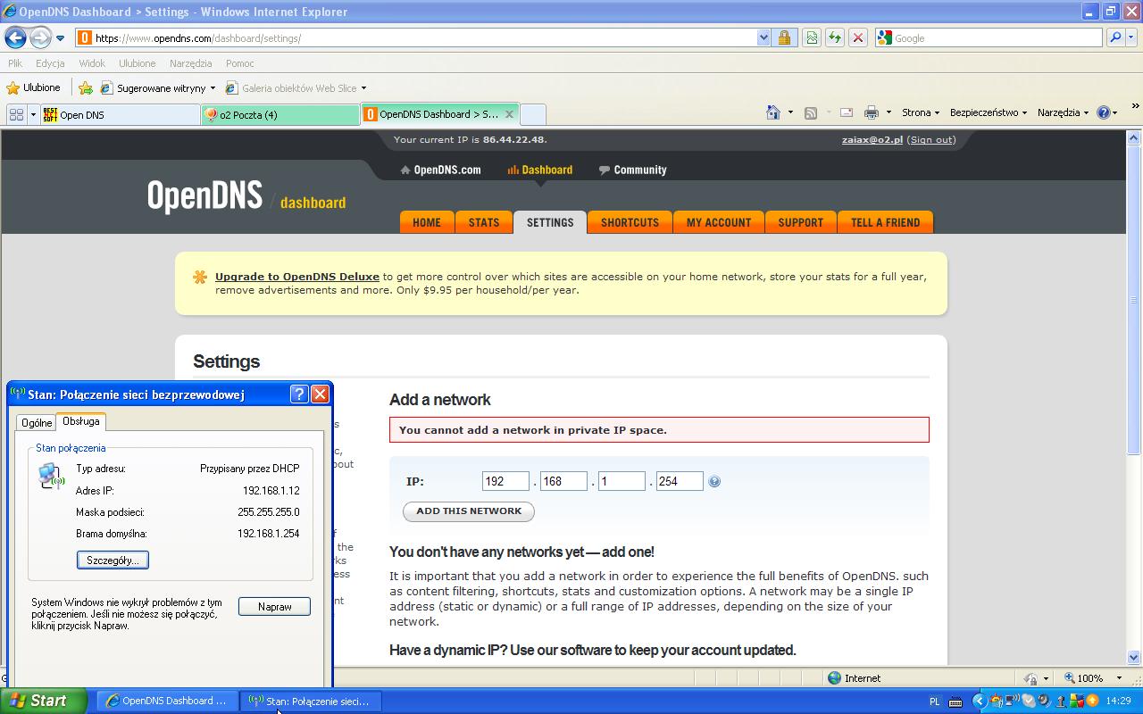Open the Pomoc menu
This screenshot has width=1143, height=714.
239,63
